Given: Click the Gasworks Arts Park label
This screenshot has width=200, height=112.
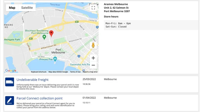Looking at the screenshot, I should pos(80,64).
